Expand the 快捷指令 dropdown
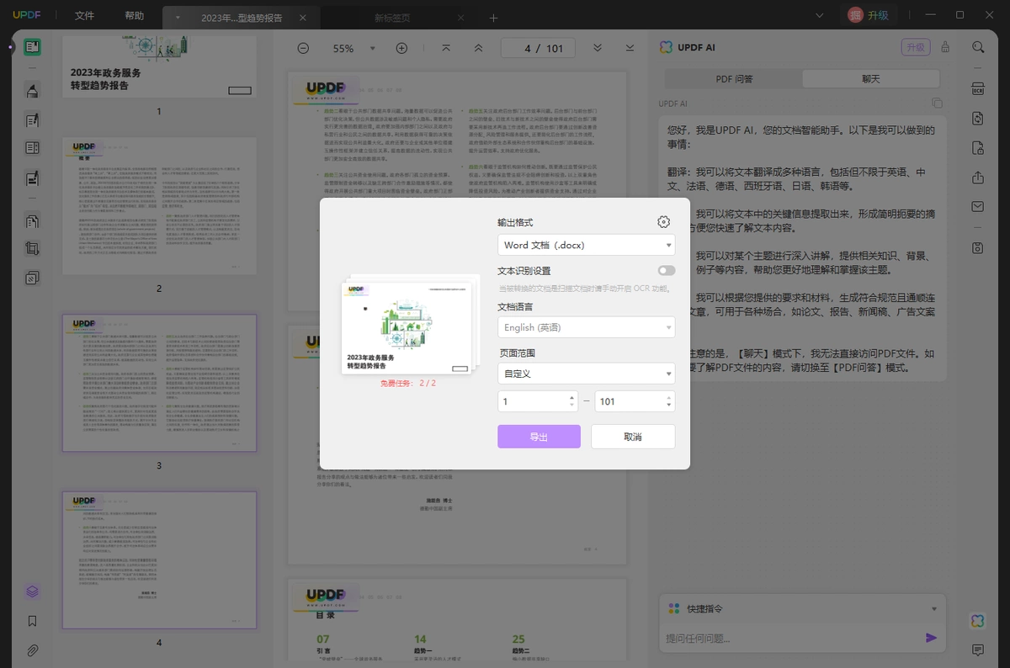Image resolution: width=1010 pixels, height=668 pixels. point(934,608)
